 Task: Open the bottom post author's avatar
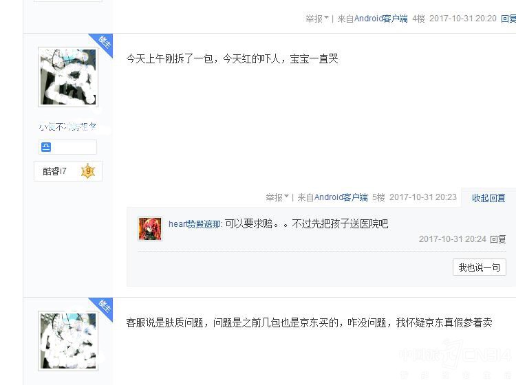[x=68, y=340]
